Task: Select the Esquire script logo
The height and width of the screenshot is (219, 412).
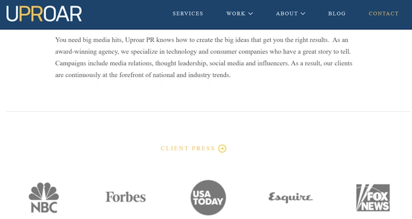Action: tap(290, 197)
